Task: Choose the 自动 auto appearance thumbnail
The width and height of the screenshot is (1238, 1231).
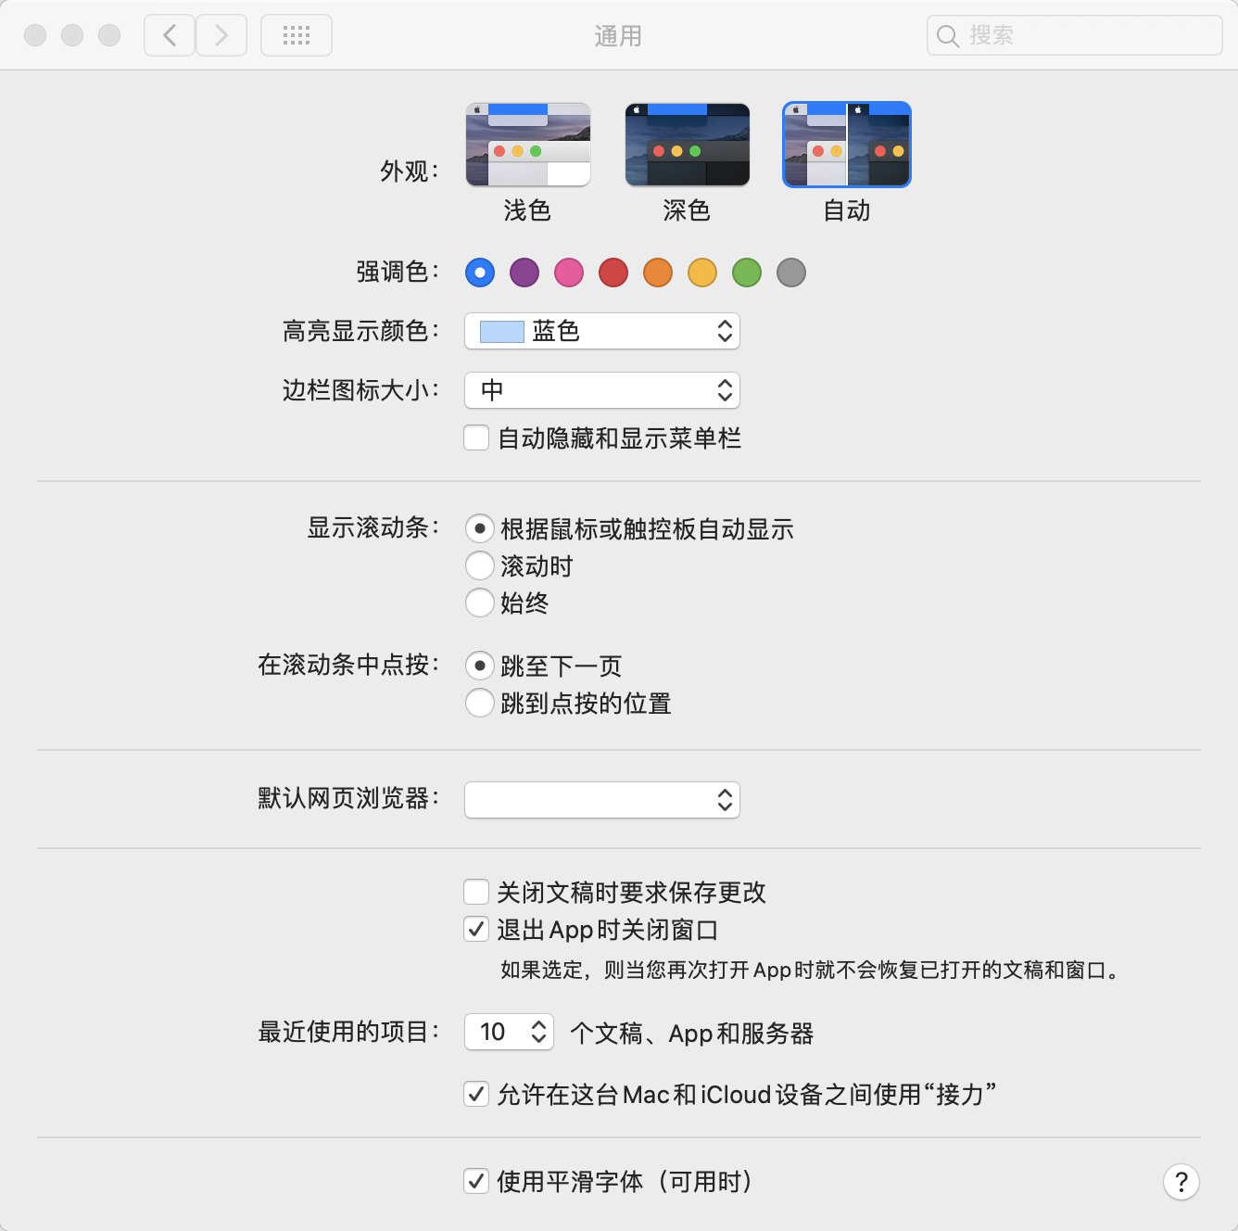Action: point(847,145)
